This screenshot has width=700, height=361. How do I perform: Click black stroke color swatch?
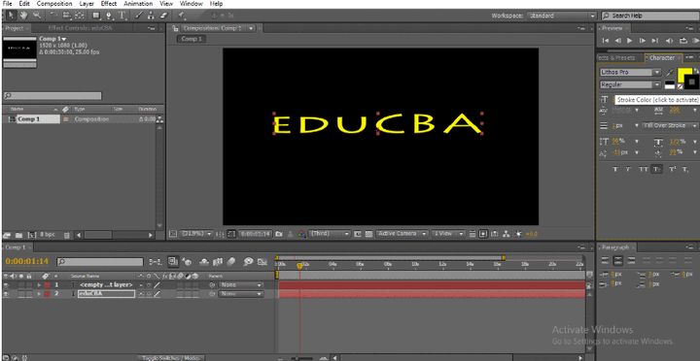pyautogui.click(x=691, y=82)
